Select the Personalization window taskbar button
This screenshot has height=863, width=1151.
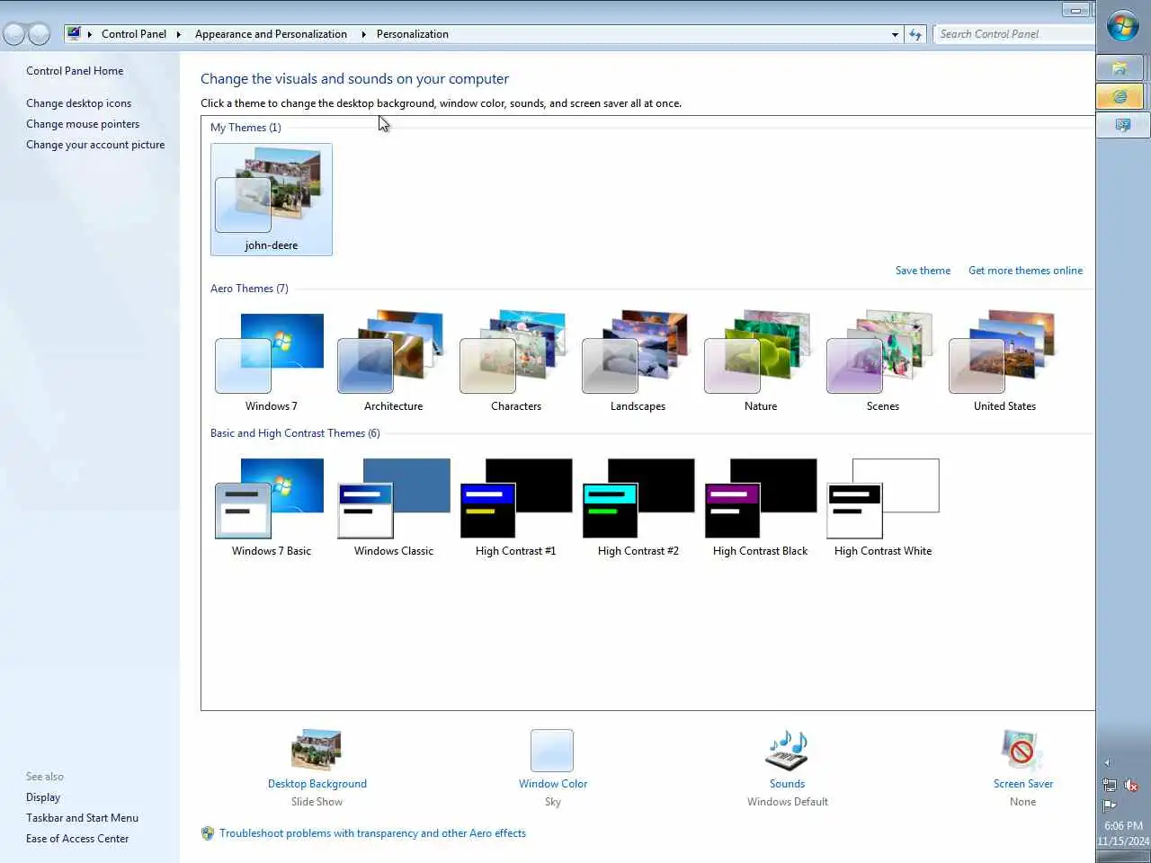point(1122,125)
